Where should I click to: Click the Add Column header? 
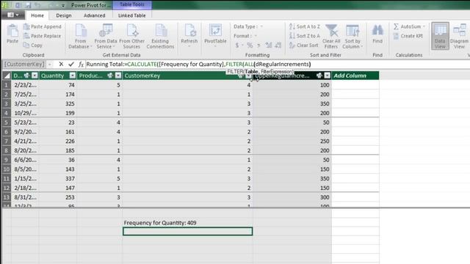(355, 76)
